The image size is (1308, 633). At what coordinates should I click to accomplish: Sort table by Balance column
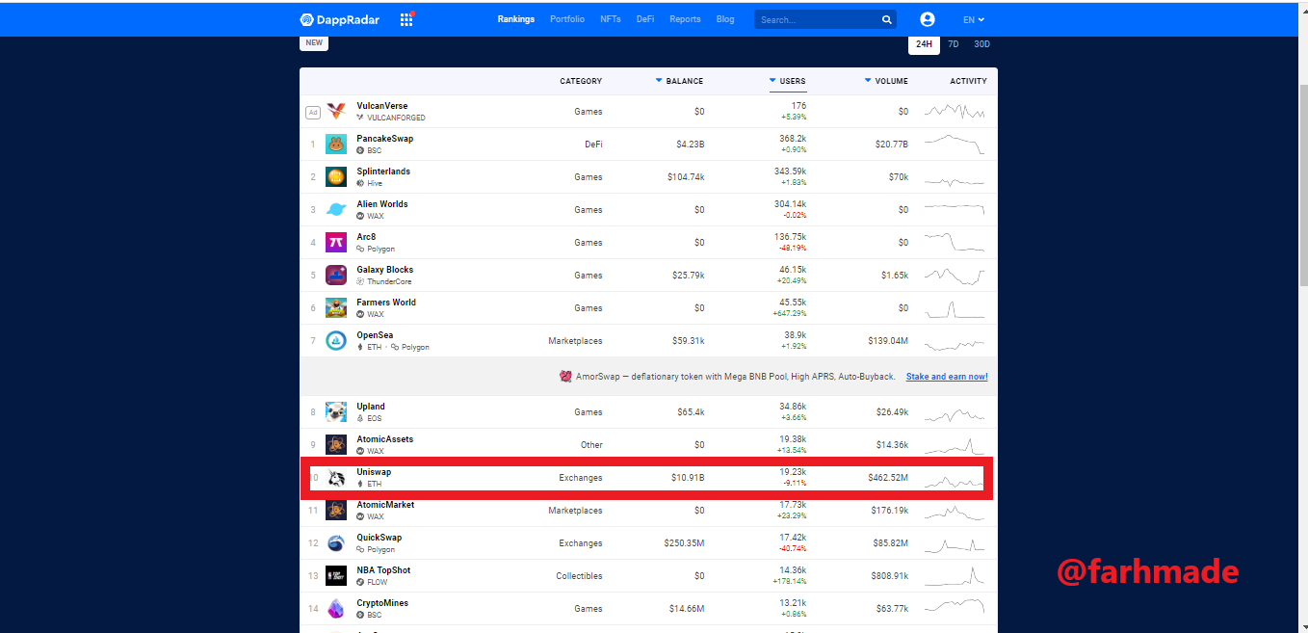tap(679, 81)
